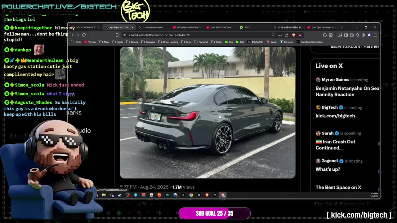Open the Streams bookmark folder
This screenshot has width=397, height=223.
click(x=132, y=42)
